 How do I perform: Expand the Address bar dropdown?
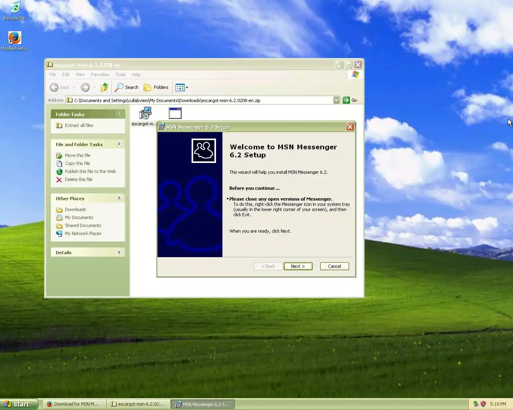336,100
